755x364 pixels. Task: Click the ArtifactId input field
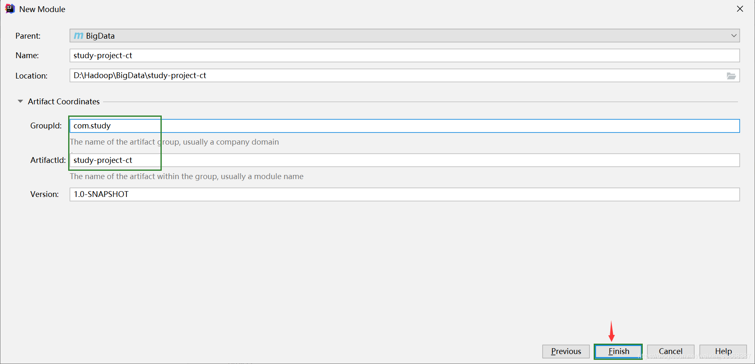[x=405, y=160]
